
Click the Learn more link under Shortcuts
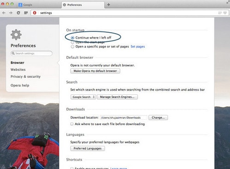[x=119, y=168]
